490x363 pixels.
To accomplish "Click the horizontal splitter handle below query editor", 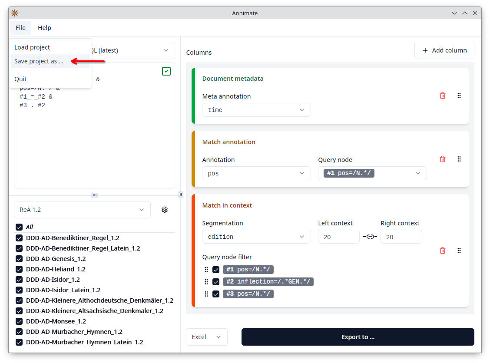I will click(x=95, y=195).
